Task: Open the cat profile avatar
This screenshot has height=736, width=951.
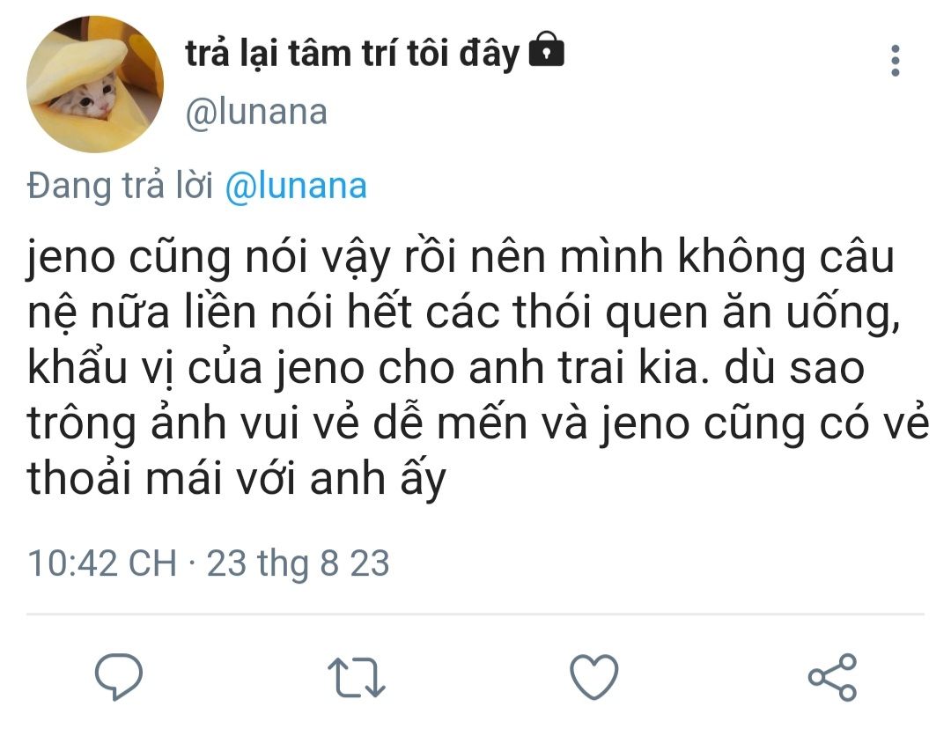Action: [x=95, y=85]
